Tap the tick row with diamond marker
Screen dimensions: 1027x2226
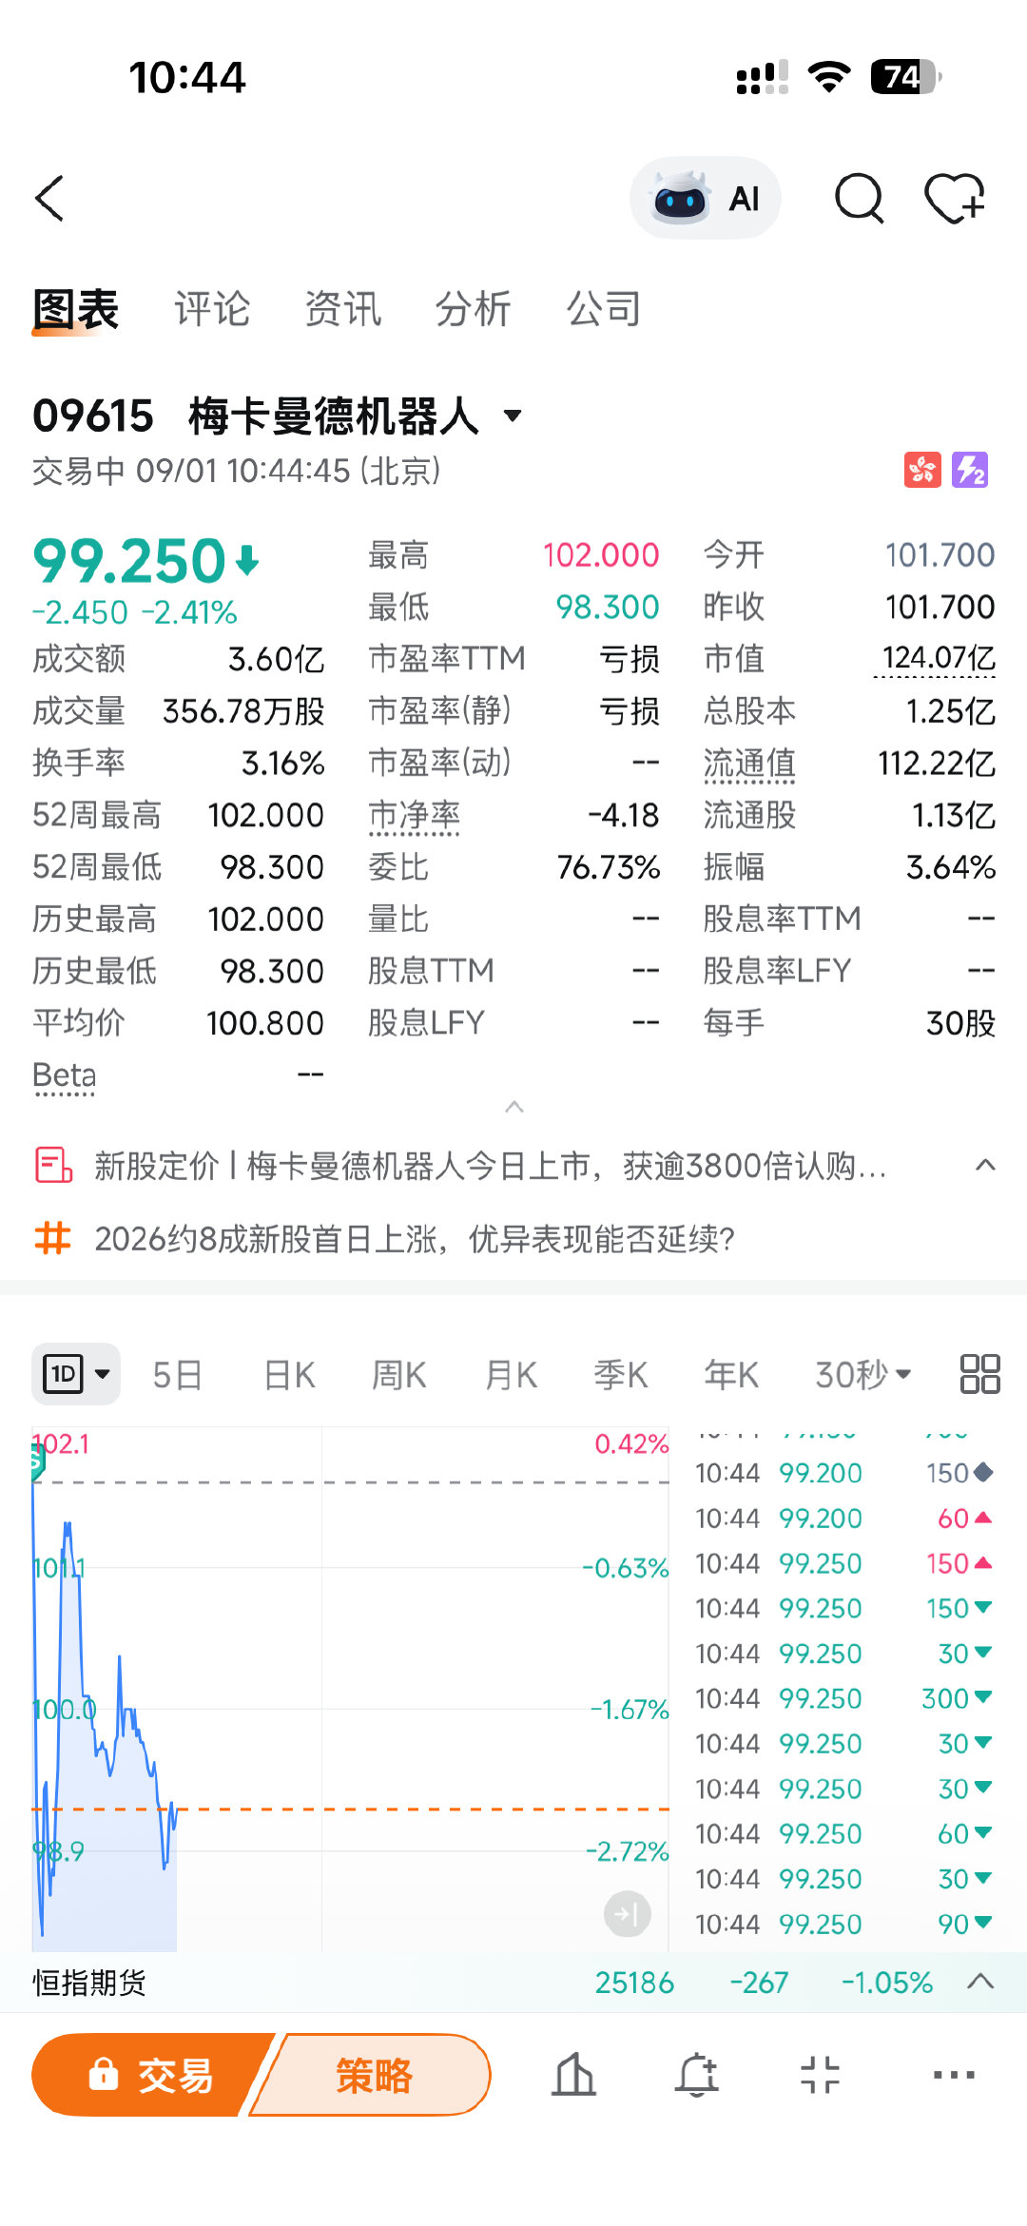coord(844,1473)
